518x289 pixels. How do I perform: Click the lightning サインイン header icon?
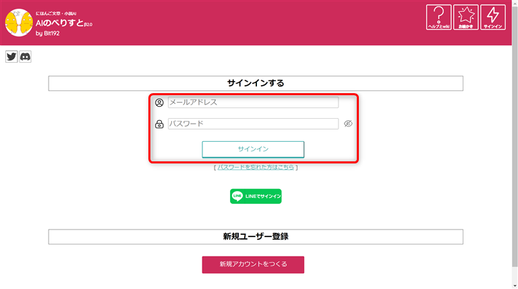[x=494, y=18]
